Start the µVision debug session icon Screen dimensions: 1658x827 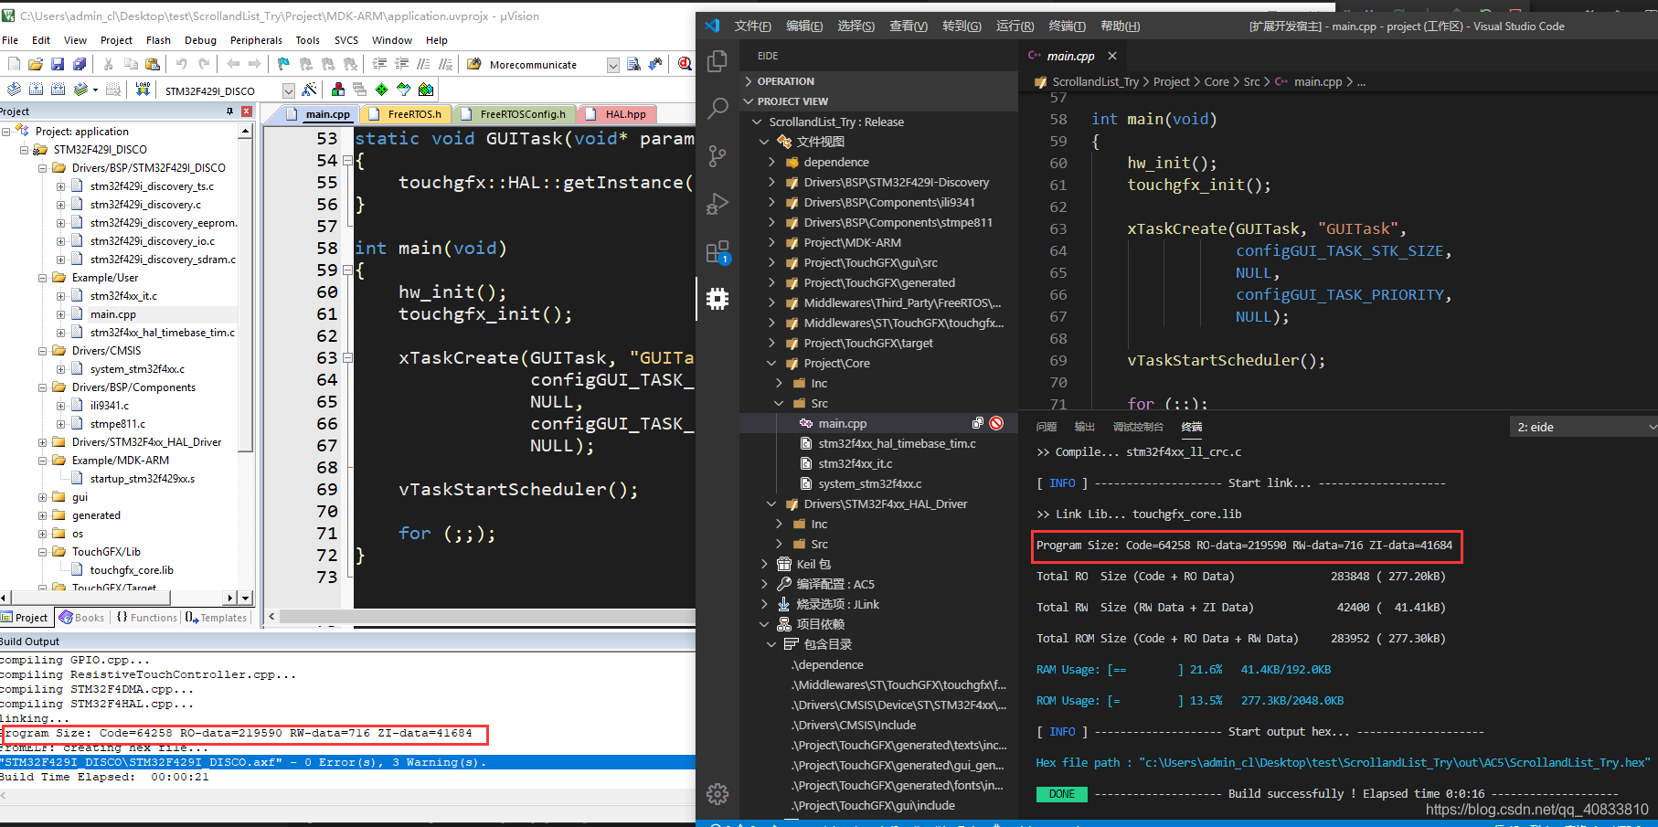point(685,64)
